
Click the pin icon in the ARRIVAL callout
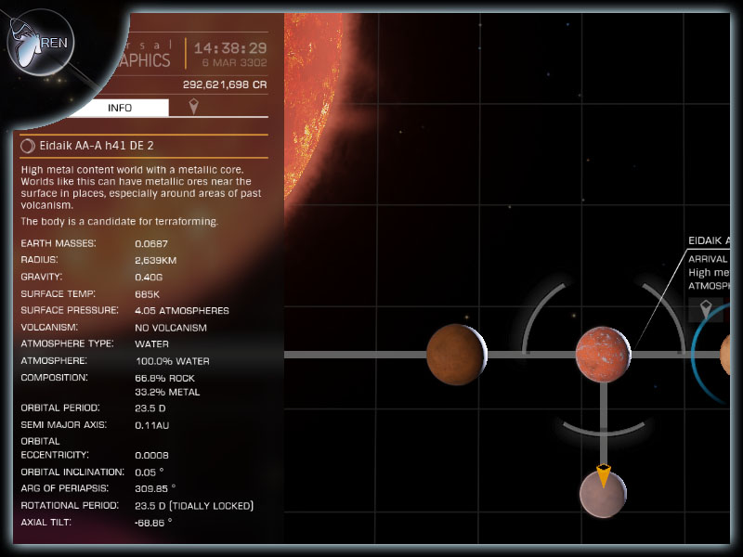coord(706,309)
